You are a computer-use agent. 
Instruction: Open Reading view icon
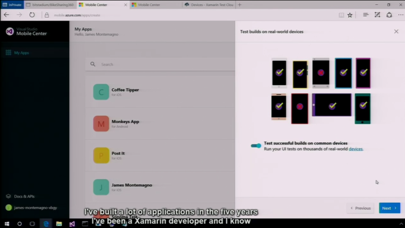tap(341, 15)
